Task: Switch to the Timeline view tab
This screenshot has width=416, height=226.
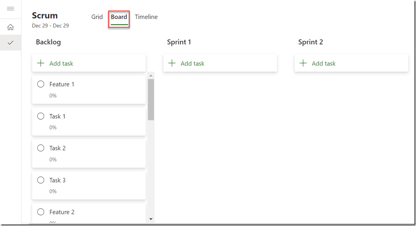Action: point(146,17)
